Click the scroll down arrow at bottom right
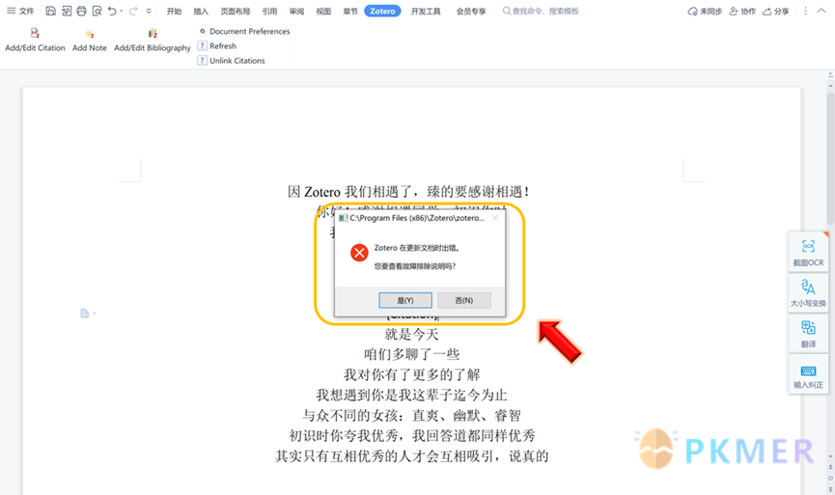835x495 pixels. coord(830,456)
